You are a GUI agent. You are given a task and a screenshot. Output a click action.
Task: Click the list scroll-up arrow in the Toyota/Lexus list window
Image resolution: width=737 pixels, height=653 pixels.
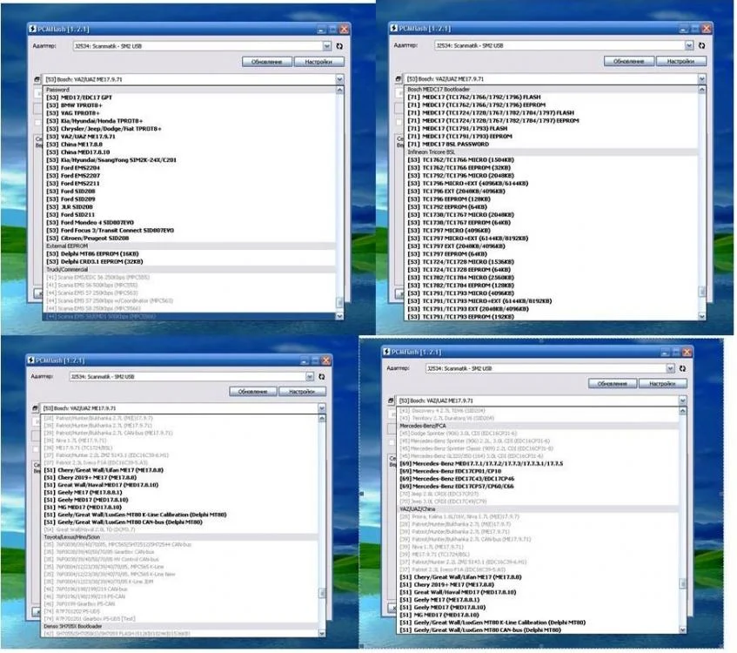click(x=322, y=418)
